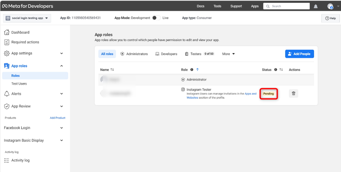Sort by Name using sort arrows
The width and height of the screenshot is (341, 172).
pos(112,70)
